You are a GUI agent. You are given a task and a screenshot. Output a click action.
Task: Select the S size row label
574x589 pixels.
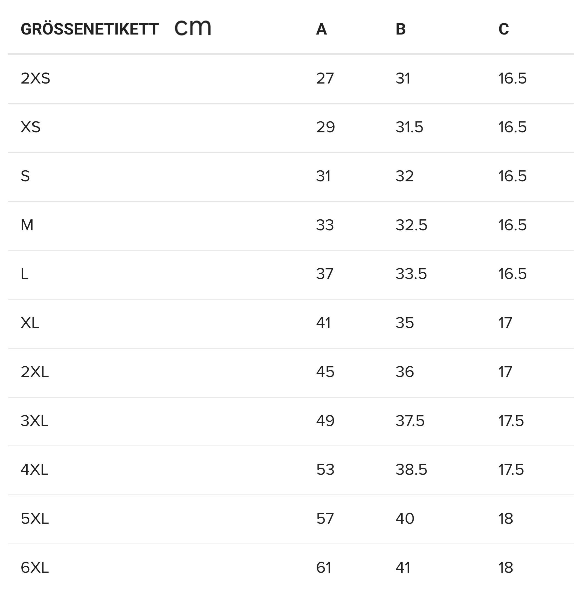[x=25, y=176]
